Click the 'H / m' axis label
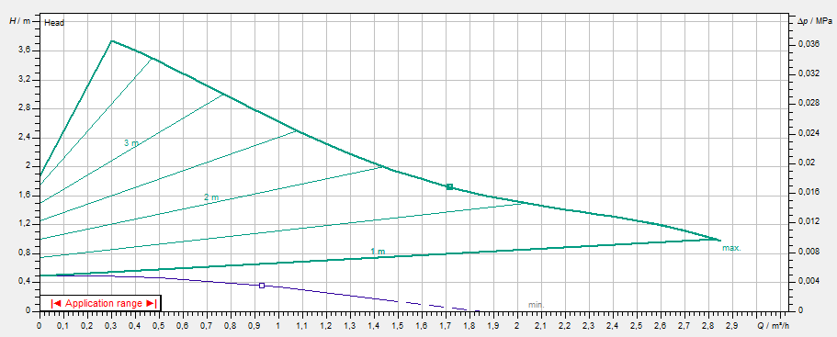Image resolution: width=837 pixels, height=337 pixels. tap(20, 21)
